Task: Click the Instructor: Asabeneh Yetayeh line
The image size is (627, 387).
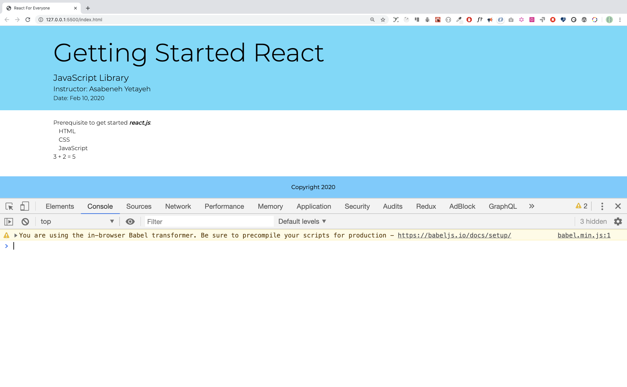Action: [x=102, y=89]
